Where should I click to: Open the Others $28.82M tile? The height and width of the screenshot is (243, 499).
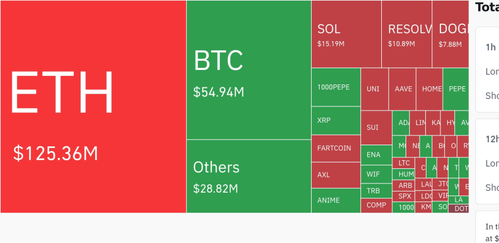(x=249, y=176)
